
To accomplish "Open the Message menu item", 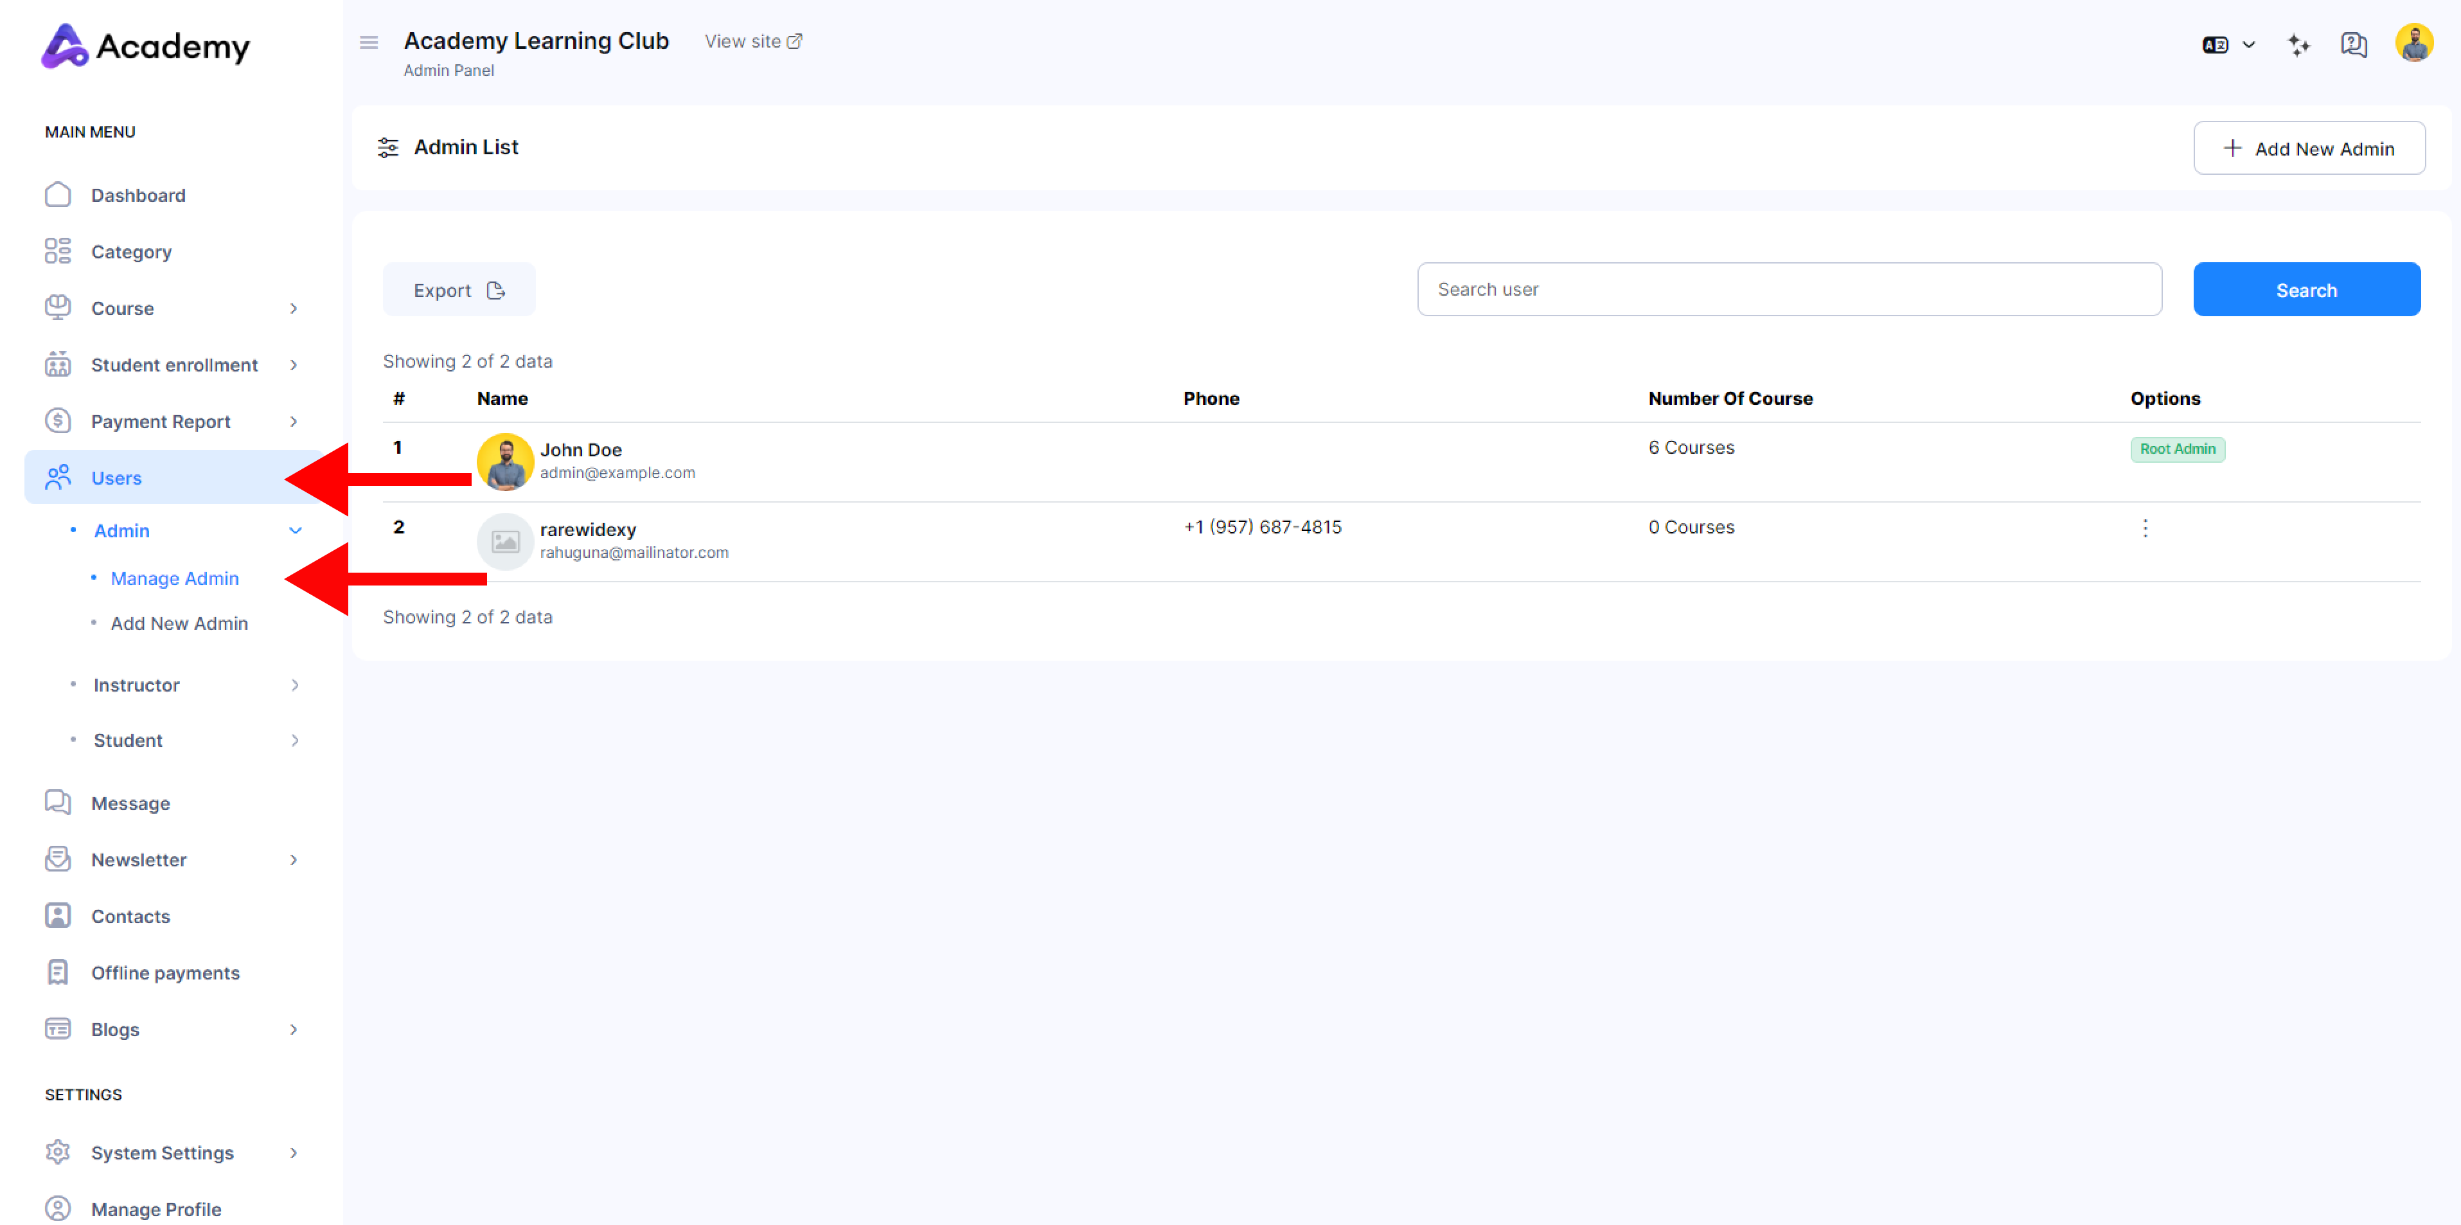I will tap(130, 803).
